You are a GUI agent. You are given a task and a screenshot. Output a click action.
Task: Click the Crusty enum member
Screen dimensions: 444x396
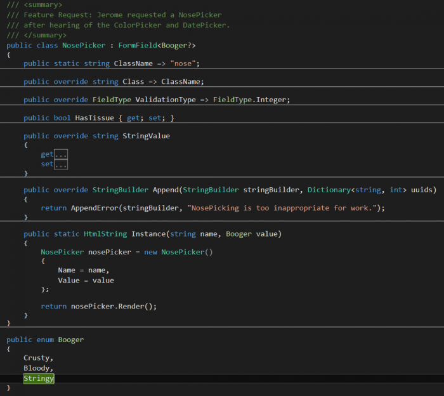pos(37,358)
